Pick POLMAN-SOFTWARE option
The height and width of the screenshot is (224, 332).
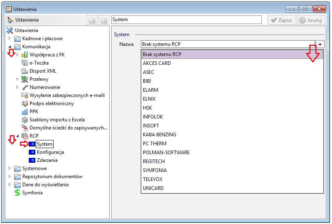(x=232, y=153)
